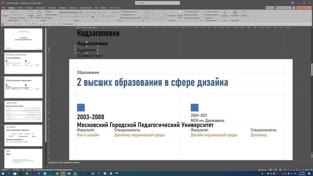The width and height of the screenshot is (313, 176).
Task: Open the Quick Styles (Экспресс-стили) gallery
Action: click(x=180, y=14)
